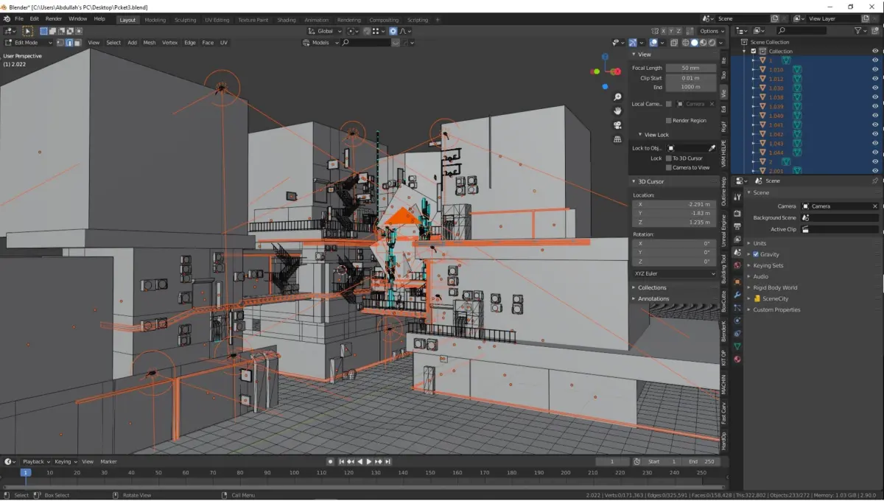884x501 pixels.
Task: Click the Focal Length 50 mm field
Action: 690,68
